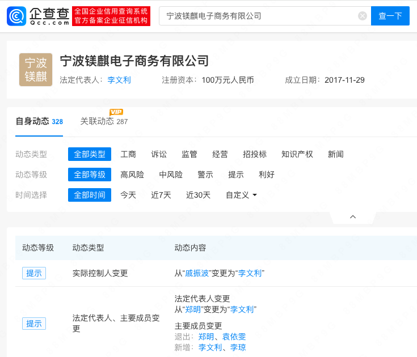Filter dynamic type by 经营

[220, 154]
